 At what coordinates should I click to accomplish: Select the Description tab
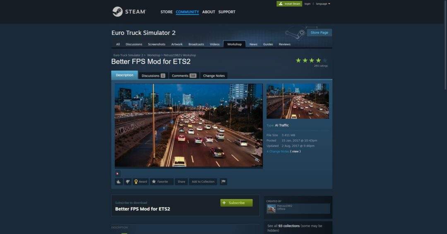(x=124, y=75)
